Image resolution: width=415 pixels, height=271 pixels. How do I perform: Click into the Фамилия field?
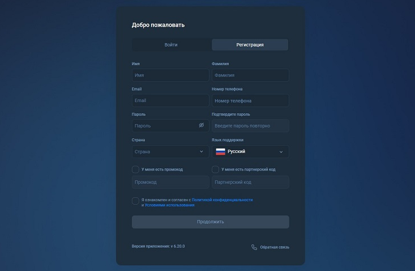tap(250, 75)
